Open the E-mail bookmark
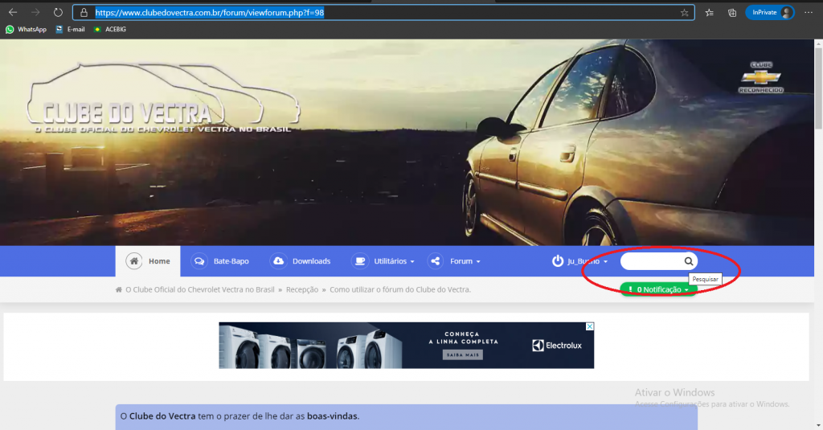 (x=70, y=30)
